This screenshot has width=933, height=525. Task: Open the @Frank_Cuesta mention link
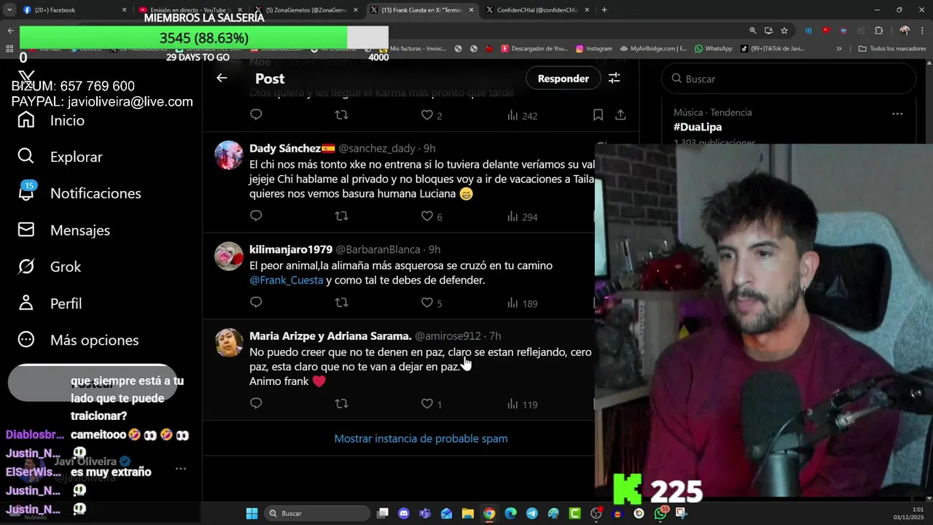[286, 280]
